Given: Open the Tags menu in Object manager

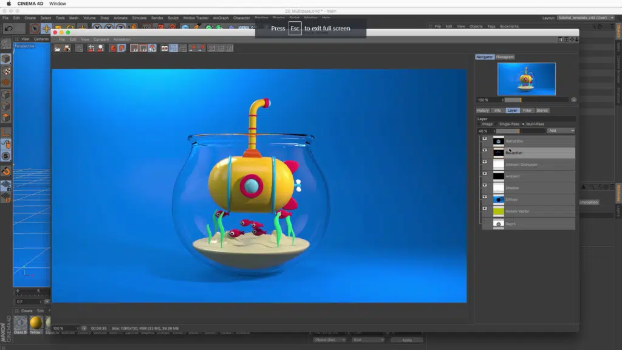Looking at the screenshot, I should click(x=491, y=27).
